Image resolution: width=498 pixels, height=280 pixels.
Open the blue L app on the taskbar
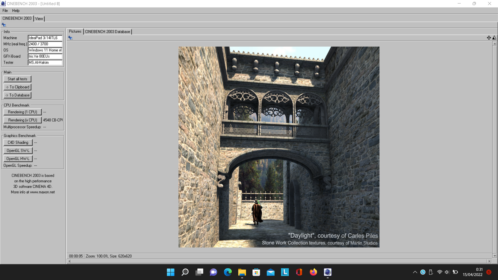tap(285, 272)
